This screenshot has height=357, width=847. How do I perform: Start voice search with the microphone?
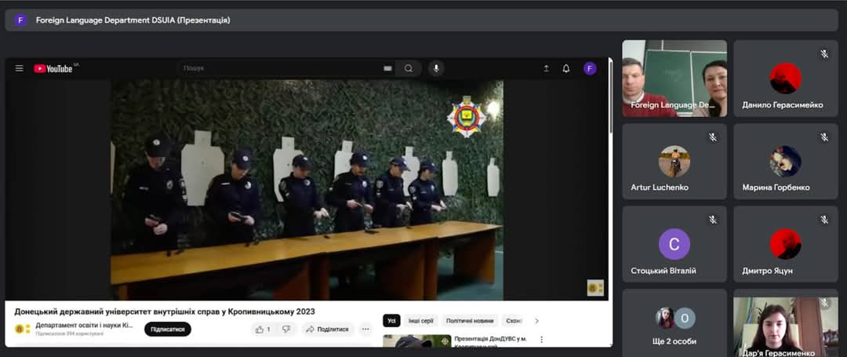tap(437, 68)
